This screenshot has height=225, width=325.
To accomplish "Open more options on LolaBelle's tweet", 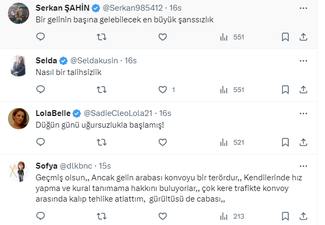I will click(x=303, y=113).
